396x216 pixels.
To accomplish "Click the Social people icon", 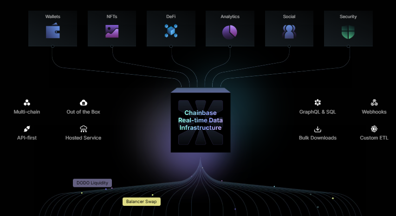I will click(289, 32).
